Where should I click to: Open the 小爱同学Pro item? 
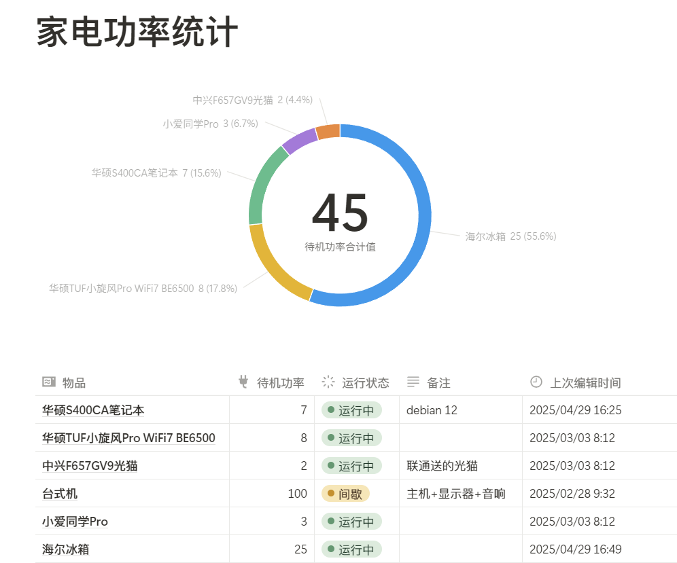point(75,522)
